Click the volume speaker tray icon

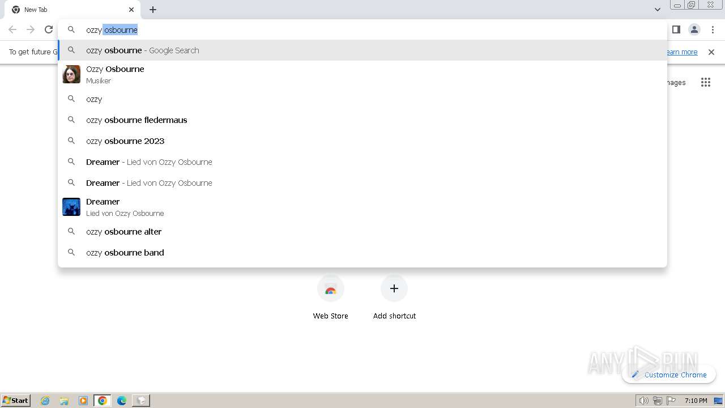(x=643, y=401)
